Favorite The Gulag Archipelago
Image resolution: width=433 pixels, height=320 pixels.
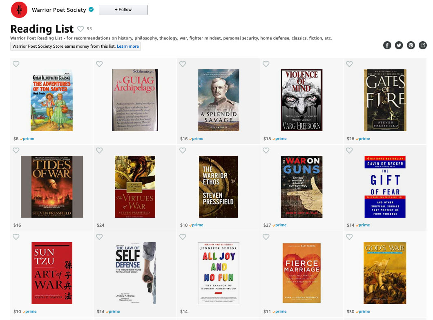(99, 64)
